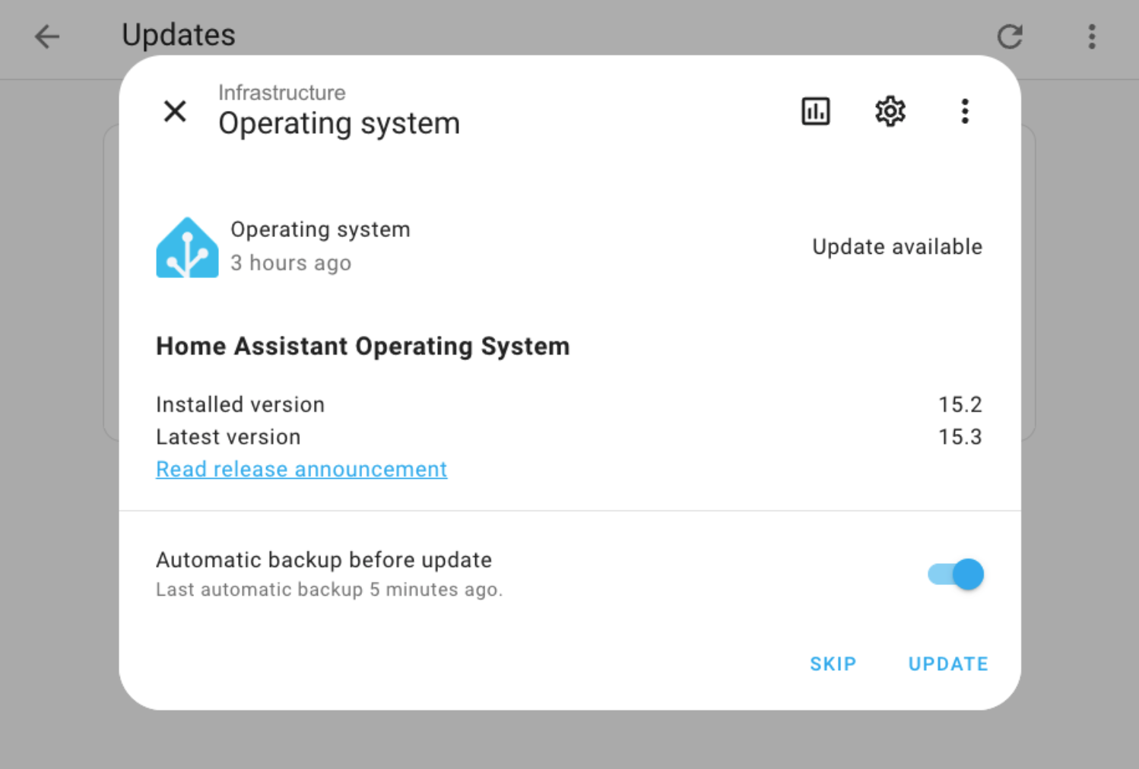Go back using the arrow in Updates header
Screen dimensions: 1139x769
47,36
